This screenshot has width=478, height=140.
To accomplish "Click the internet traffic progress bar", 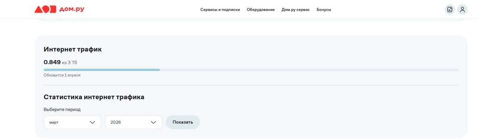I will tap(251, 70).
